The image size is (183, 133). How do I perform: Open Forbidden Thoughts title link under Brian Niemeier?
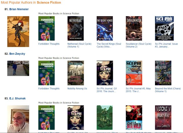(x=49, y=44)
